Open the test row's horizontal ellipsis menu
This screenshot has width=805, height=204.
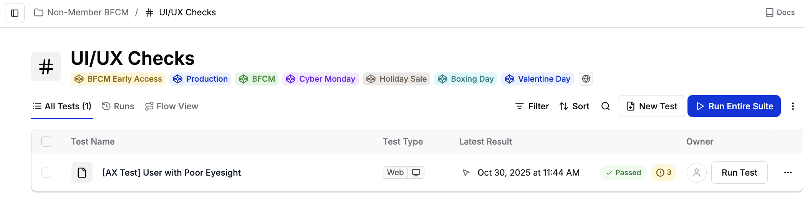point(788,173)
